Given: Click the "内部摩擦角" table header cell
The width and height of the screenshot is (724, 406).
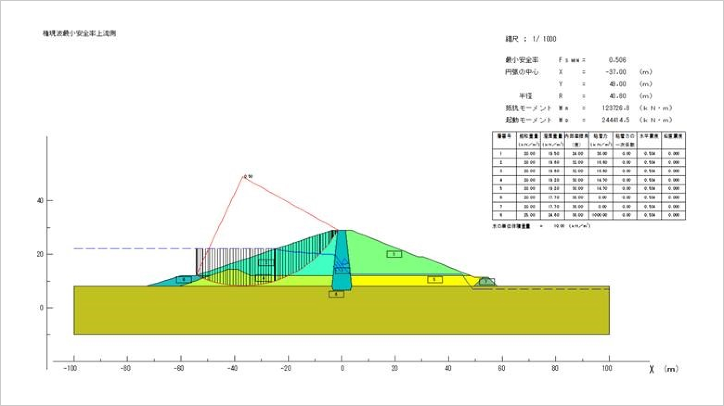Looking at the screenshot, I should [x=576, y=140].
